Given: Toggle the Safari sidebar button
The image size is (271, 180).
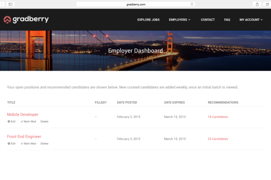Looking at the screenshot, I should point(10,4).
